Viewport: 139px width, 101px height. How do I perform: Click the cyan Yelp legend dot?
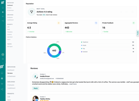[82, 49]
